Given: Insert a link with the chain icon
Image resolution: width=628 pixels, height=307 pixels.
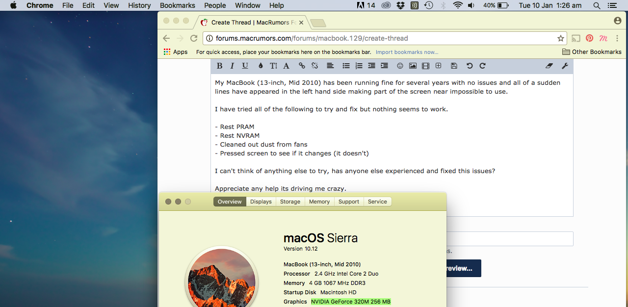Looking at the screenshot, I should (302, 66).
